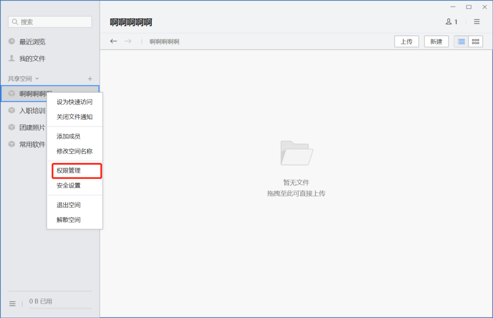Switch to list view

461,41
